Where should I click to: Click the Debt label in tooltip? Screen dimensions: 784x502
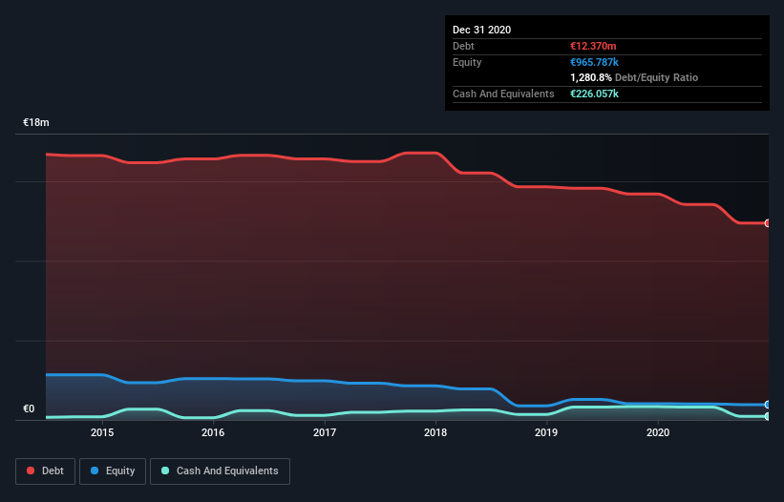(x=463, y=46)
